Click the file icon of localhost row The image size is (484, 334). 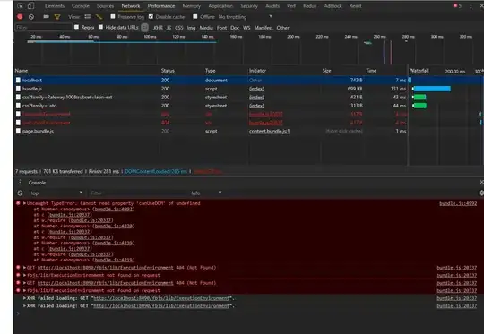[18, 81]
